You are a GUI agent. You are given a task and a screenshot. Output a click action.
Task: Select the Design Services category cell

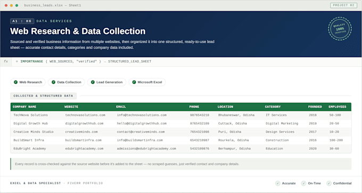pos(280,132)
